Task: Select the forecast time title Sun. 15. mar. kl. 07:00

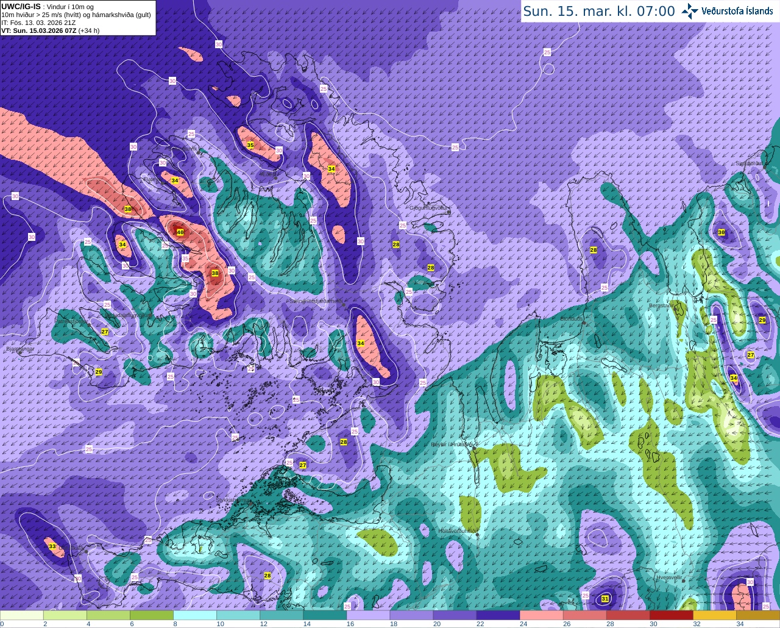Action: click(x=599, y=11)
